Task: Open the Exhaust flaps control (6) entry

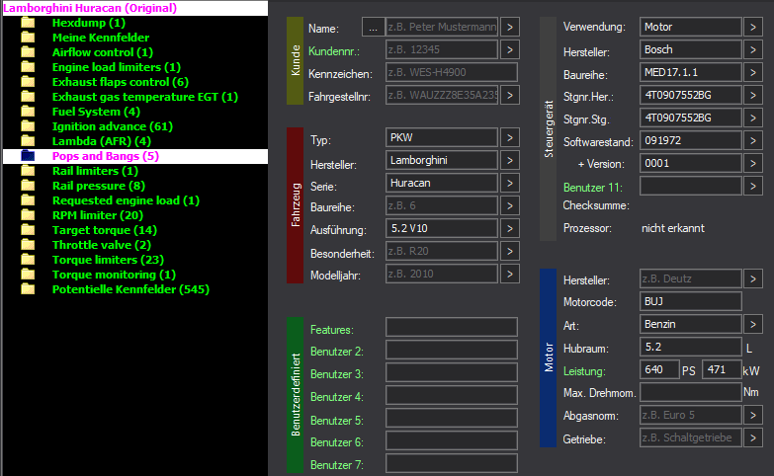Action: coord(120,82)
